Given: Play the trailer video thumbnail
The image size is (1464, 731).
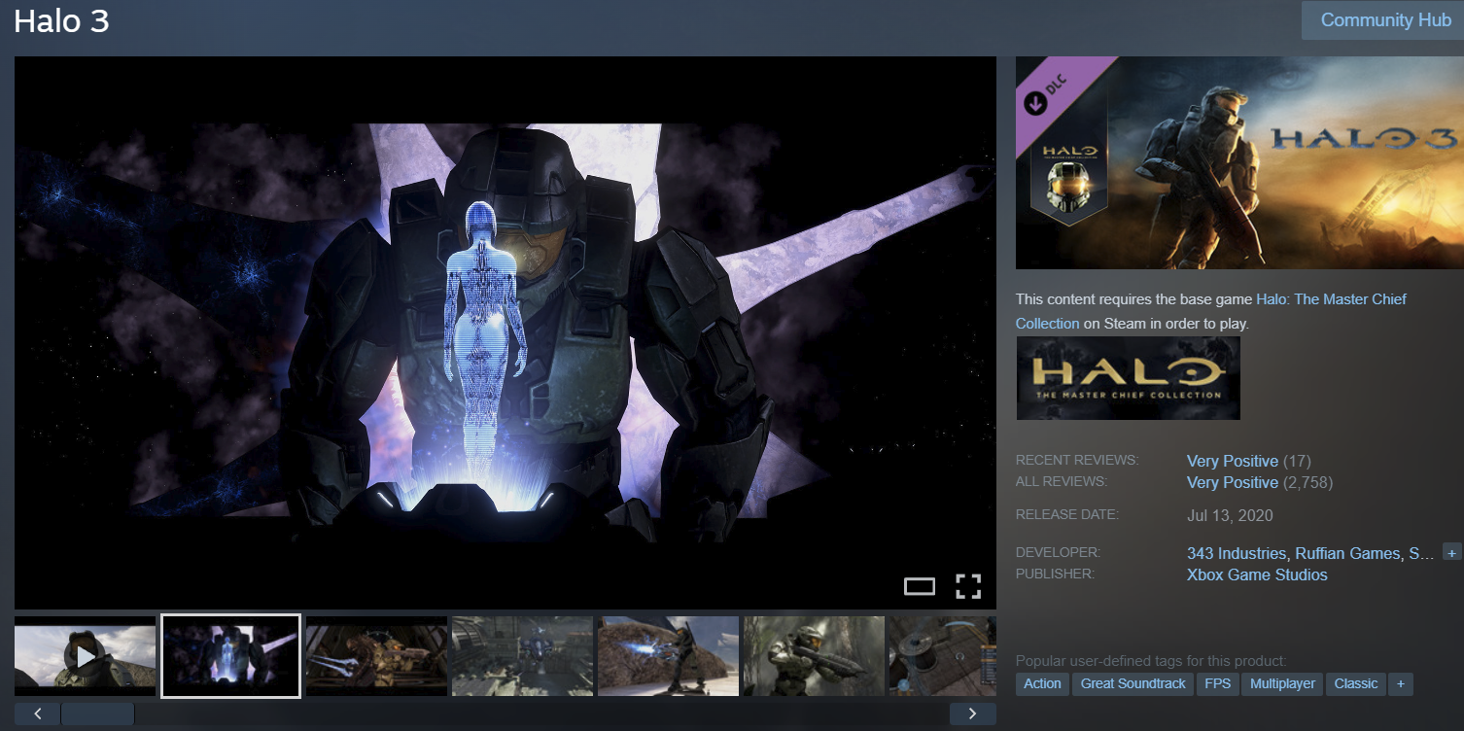Looking at the screenshot, I should pos(86,656).
